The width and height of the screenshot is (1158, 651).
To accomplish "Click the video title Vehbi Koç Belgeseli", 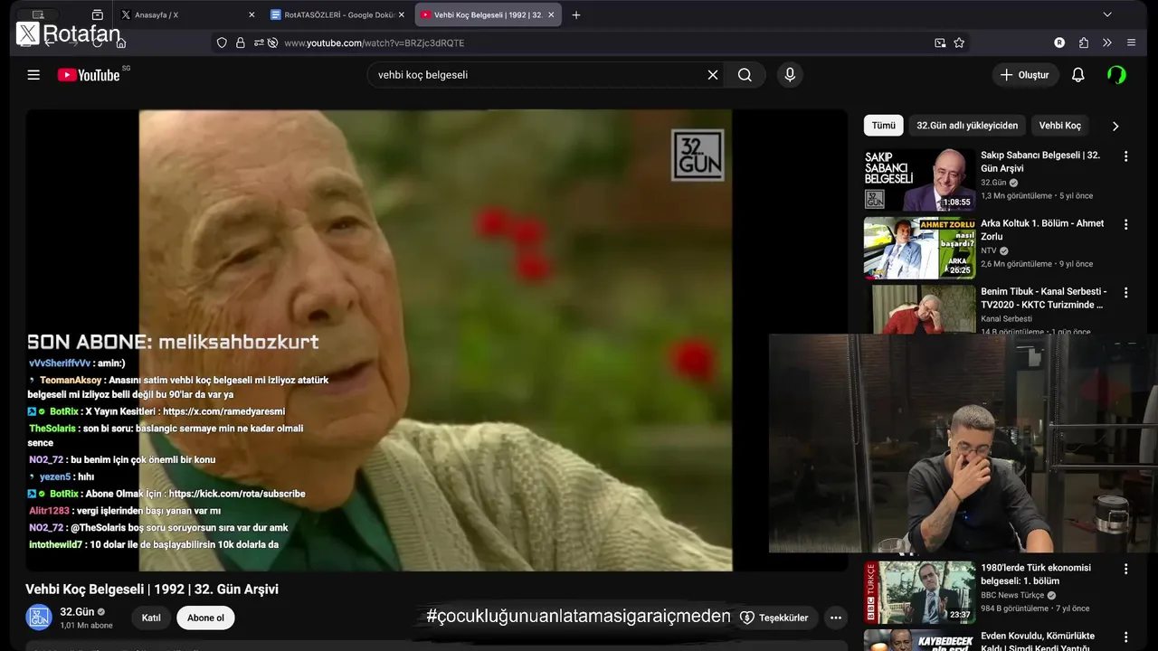I will 152,590.
